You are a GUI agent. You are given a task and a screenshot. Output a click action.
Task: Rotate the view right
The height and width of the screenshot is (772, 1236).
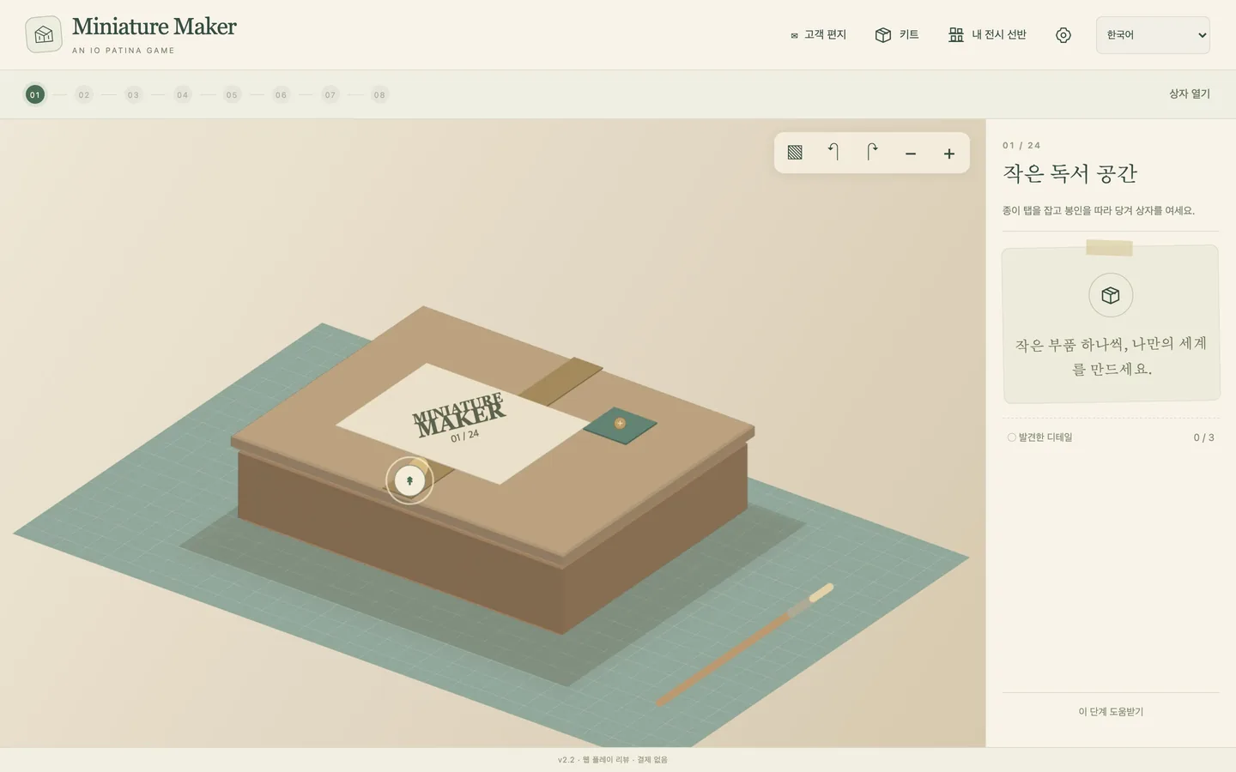[x=872, y=153]
